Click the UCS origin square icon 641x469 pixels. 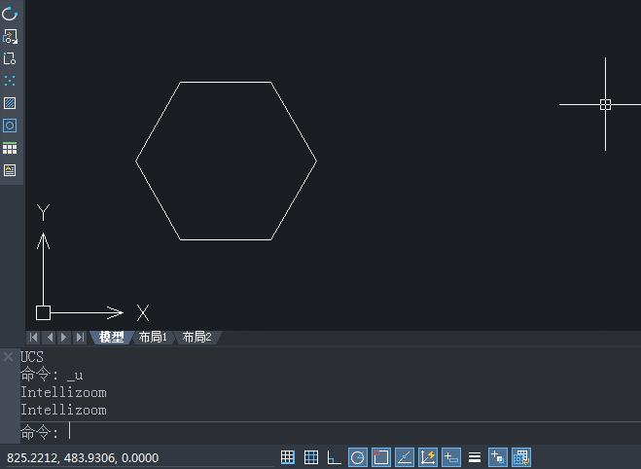(x=44, y=312)
